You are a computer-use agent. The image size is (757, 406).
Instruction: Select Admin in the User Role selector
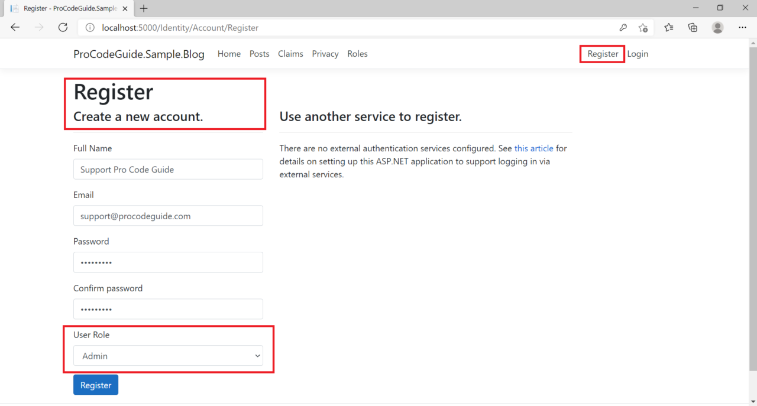tap(168, 355)
